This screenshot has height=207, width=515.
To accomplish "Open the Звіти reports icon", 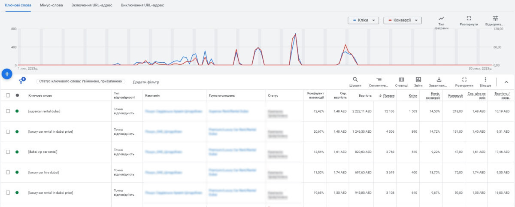I will point(418,79).
